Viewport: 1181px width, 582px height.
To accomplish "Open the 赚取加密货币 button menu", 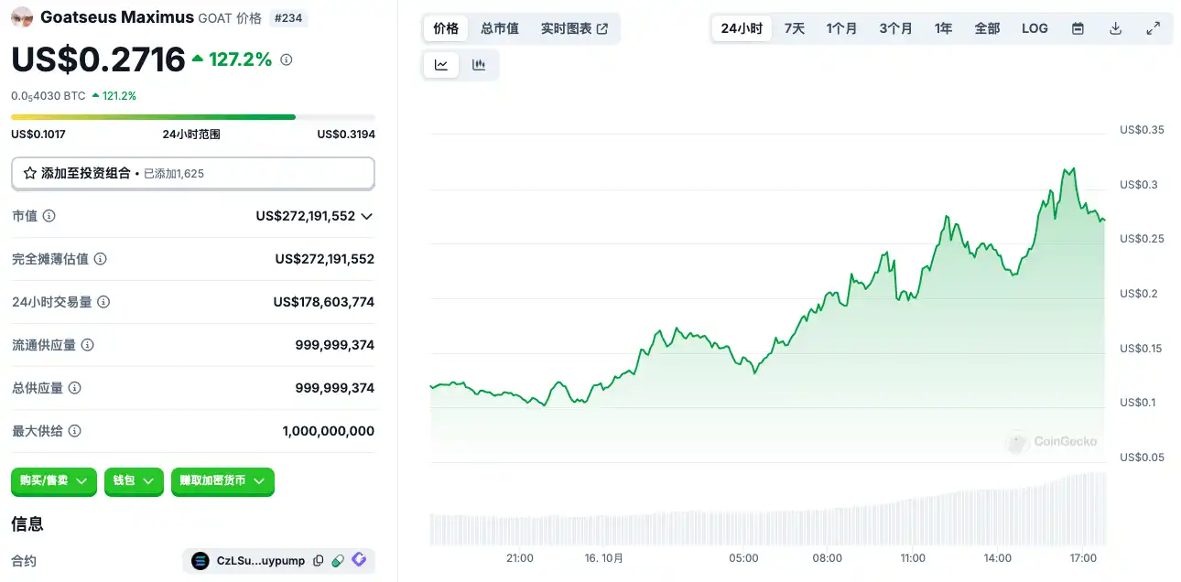I will 222,480.
